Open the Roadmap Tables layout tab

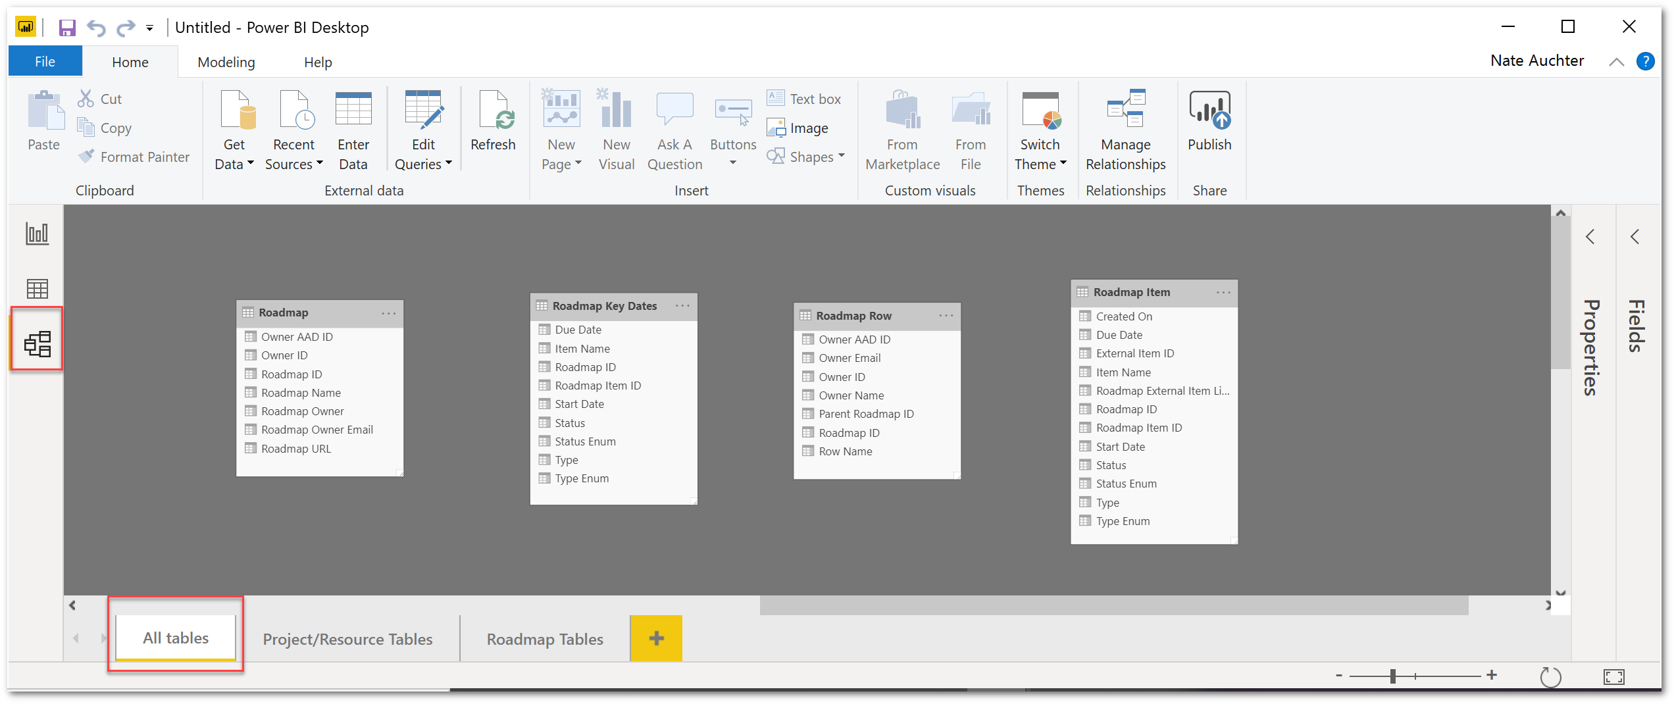[x=545, y=639]
